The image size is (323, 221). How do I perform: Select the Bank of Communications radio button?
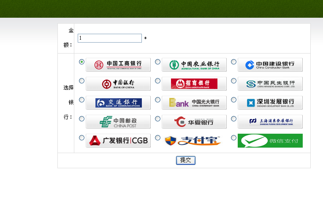(x=81, y=100)
